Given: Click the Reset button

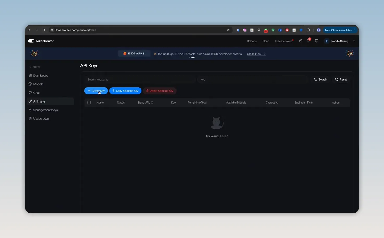Looking at the screenshot, I should [341, 80].
